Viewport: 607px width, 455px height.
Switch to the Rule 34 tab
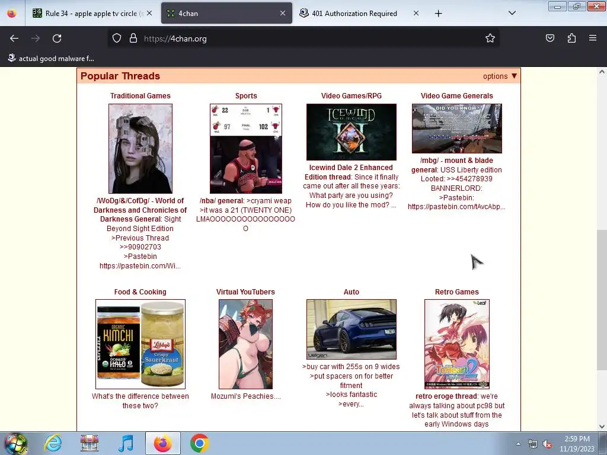[92, 14]
